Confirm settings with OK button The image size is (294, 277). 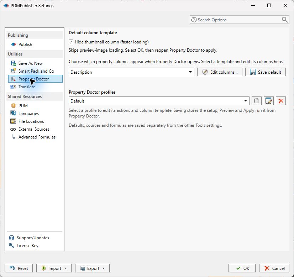click(242, 268)
